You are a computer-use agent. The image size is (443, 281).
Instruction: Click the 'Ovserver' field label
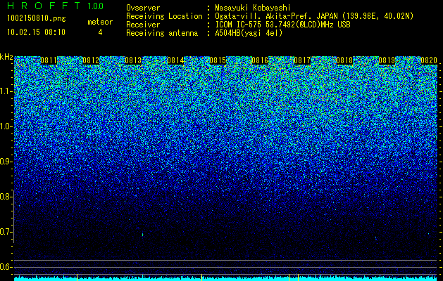(x=143, y=8)
